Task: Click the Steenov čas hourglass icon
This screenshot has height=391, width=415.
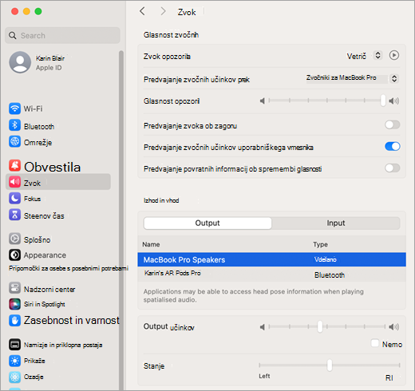Action: tap(14, 215)
